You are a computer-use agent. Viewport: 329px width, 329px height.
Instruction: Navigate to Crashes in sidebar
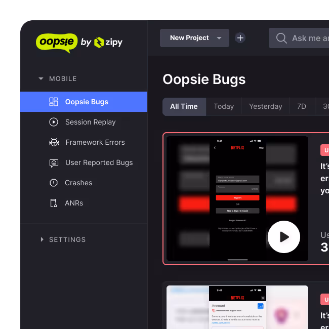coord(84,183)
